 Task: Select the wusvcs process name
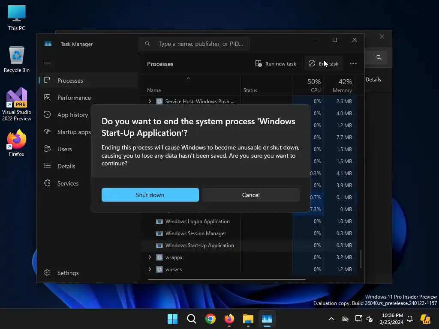pyautogui.click(x=173, y=269)
